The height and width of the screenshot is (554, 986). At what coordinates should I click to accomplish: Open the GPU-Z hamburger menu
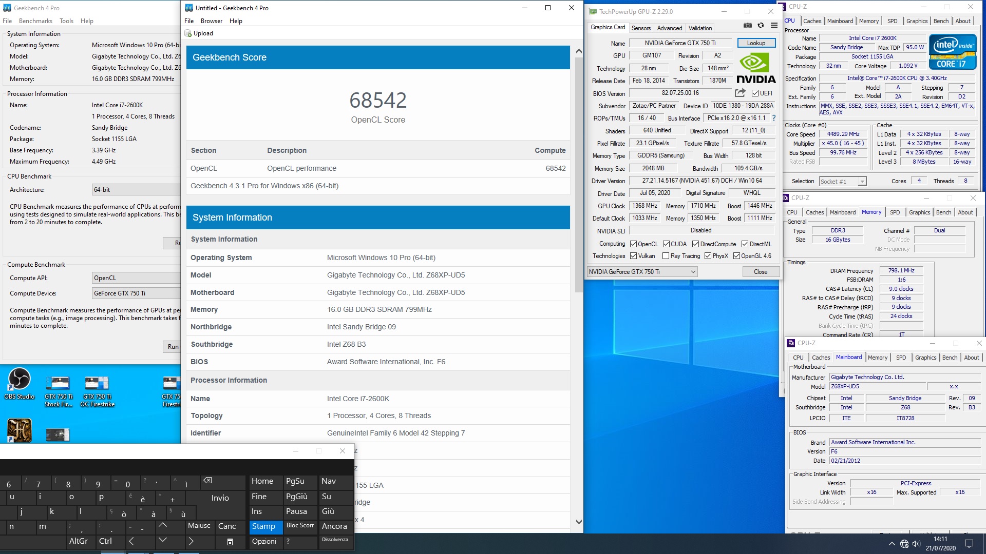pyautogui.click(x=774, y=25)
